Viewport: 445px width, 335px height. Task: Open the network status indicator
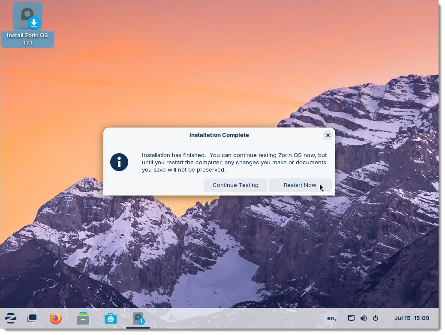coord(351,318)
